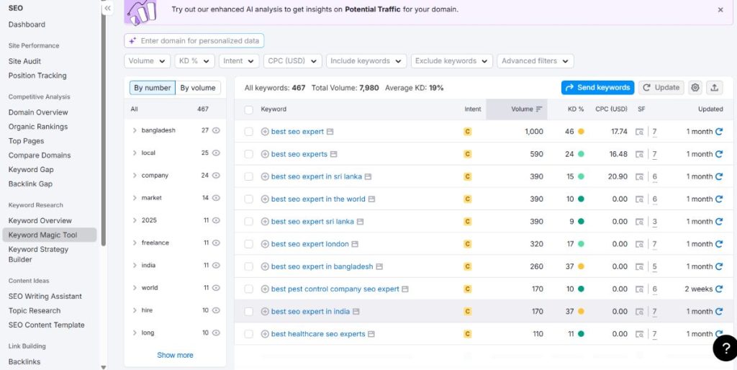
Task: Open Keyword Overview in sidebar
Action: pyautogui.click(x=40, y=220)
